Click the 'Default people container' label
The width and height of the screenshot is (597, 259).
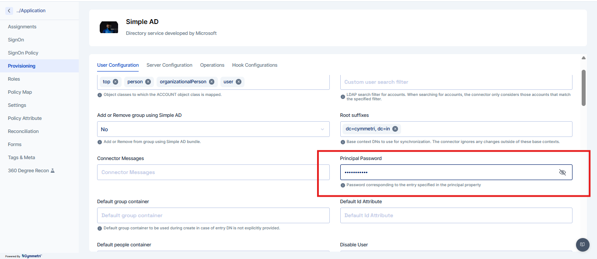[124, 245]
